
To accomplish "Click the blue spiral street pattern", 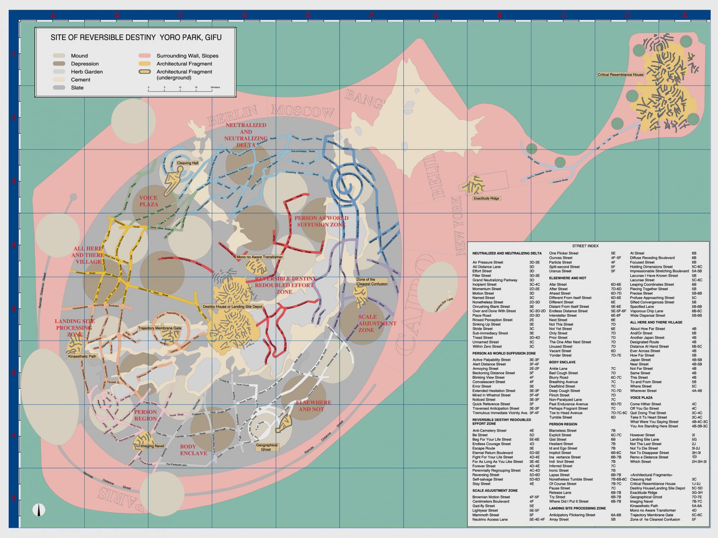I will (x=345, y=184).
